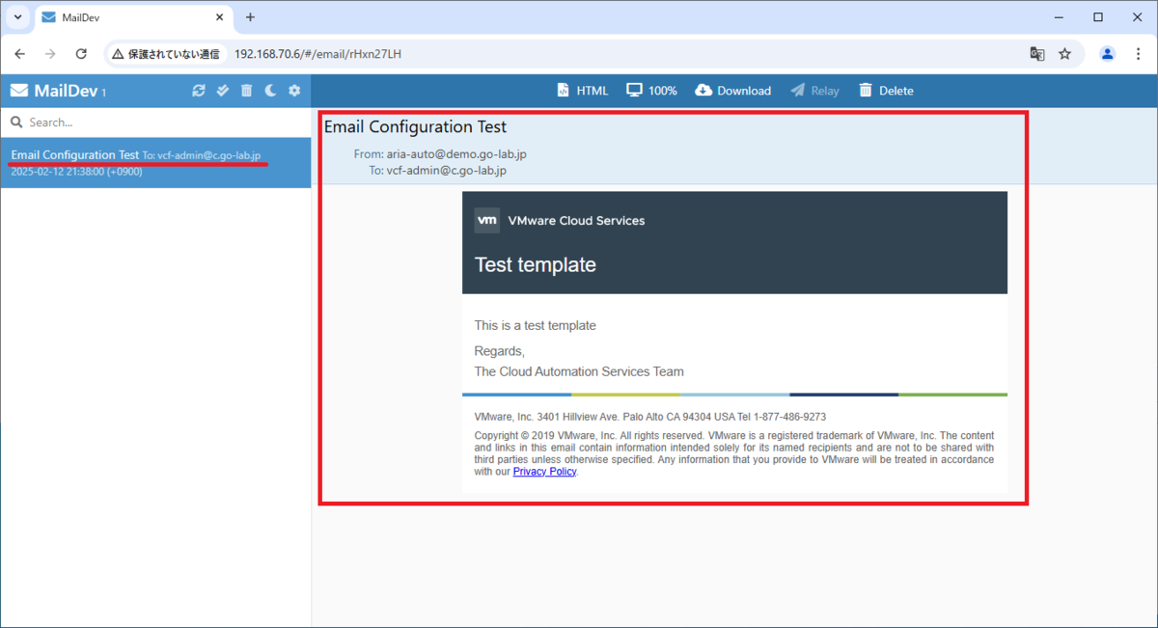This screenshot has height=628, width=1158.
Task: Open the Privacy Policy link
Action: tap(544, 472)
